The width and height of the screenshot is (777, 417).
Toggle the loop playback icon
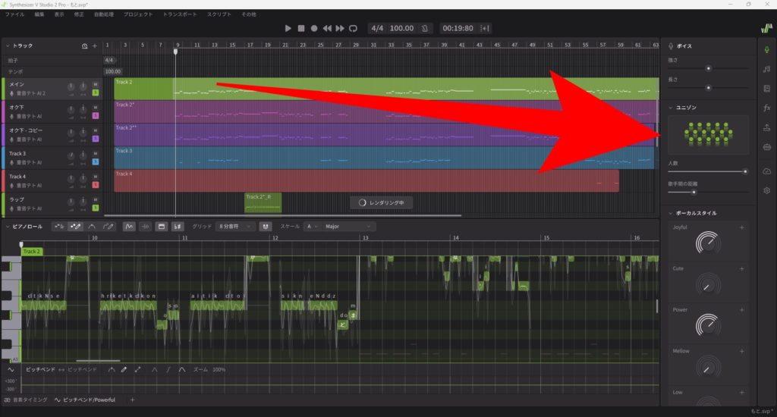pos(353,28)
